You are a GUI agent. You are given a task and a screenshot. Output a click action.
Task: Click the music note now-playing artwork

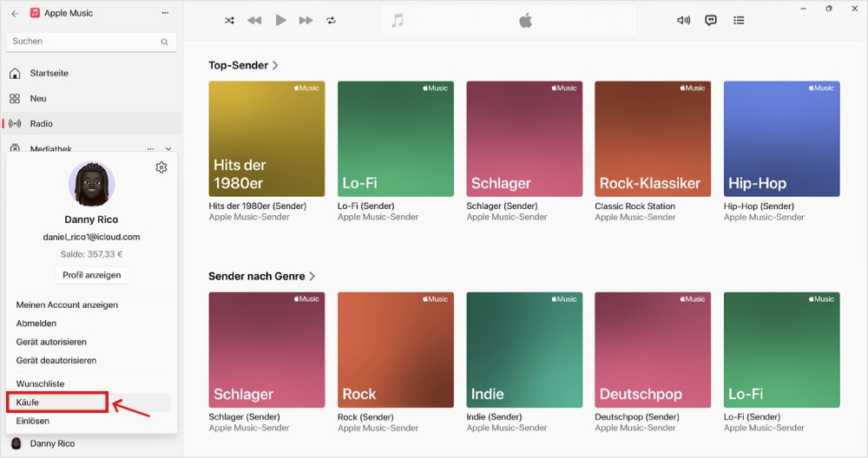(398, 21)
